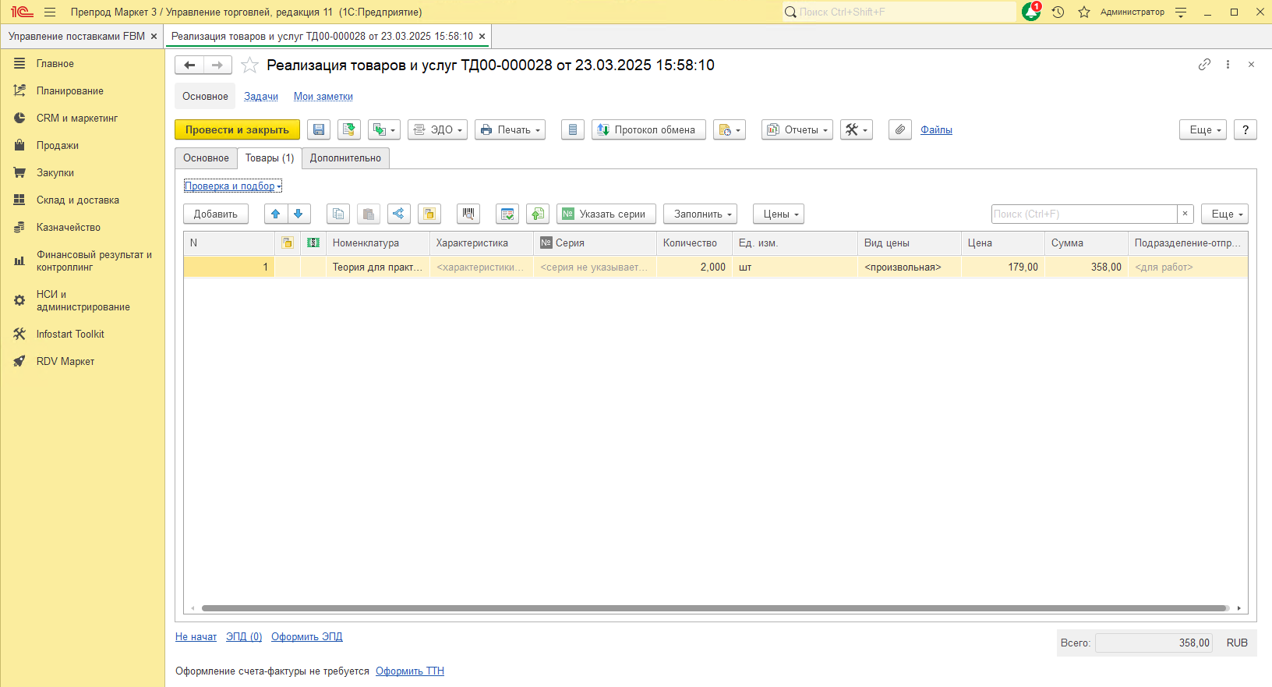Open the Цены dropdown
This screenshot has width=1272, height=687.
(779, 214)
